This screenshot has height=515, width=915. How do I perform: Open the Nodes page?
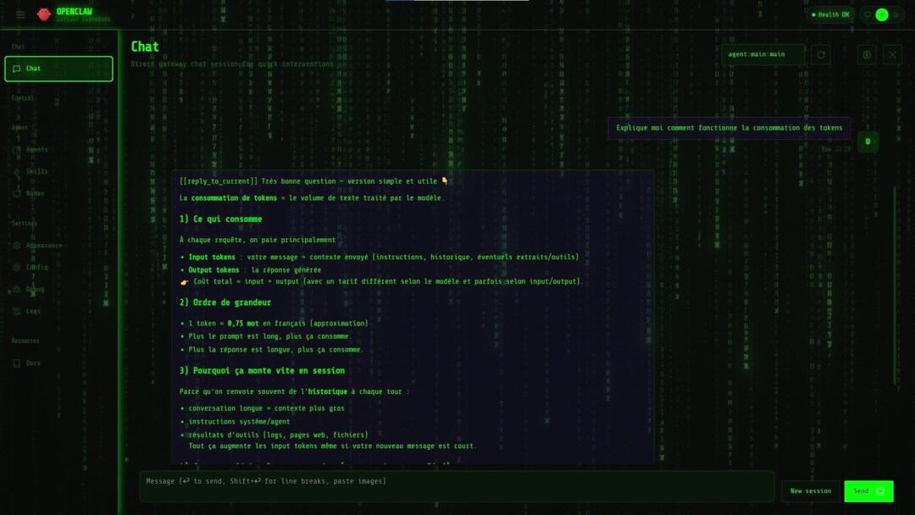click(58, 193)
